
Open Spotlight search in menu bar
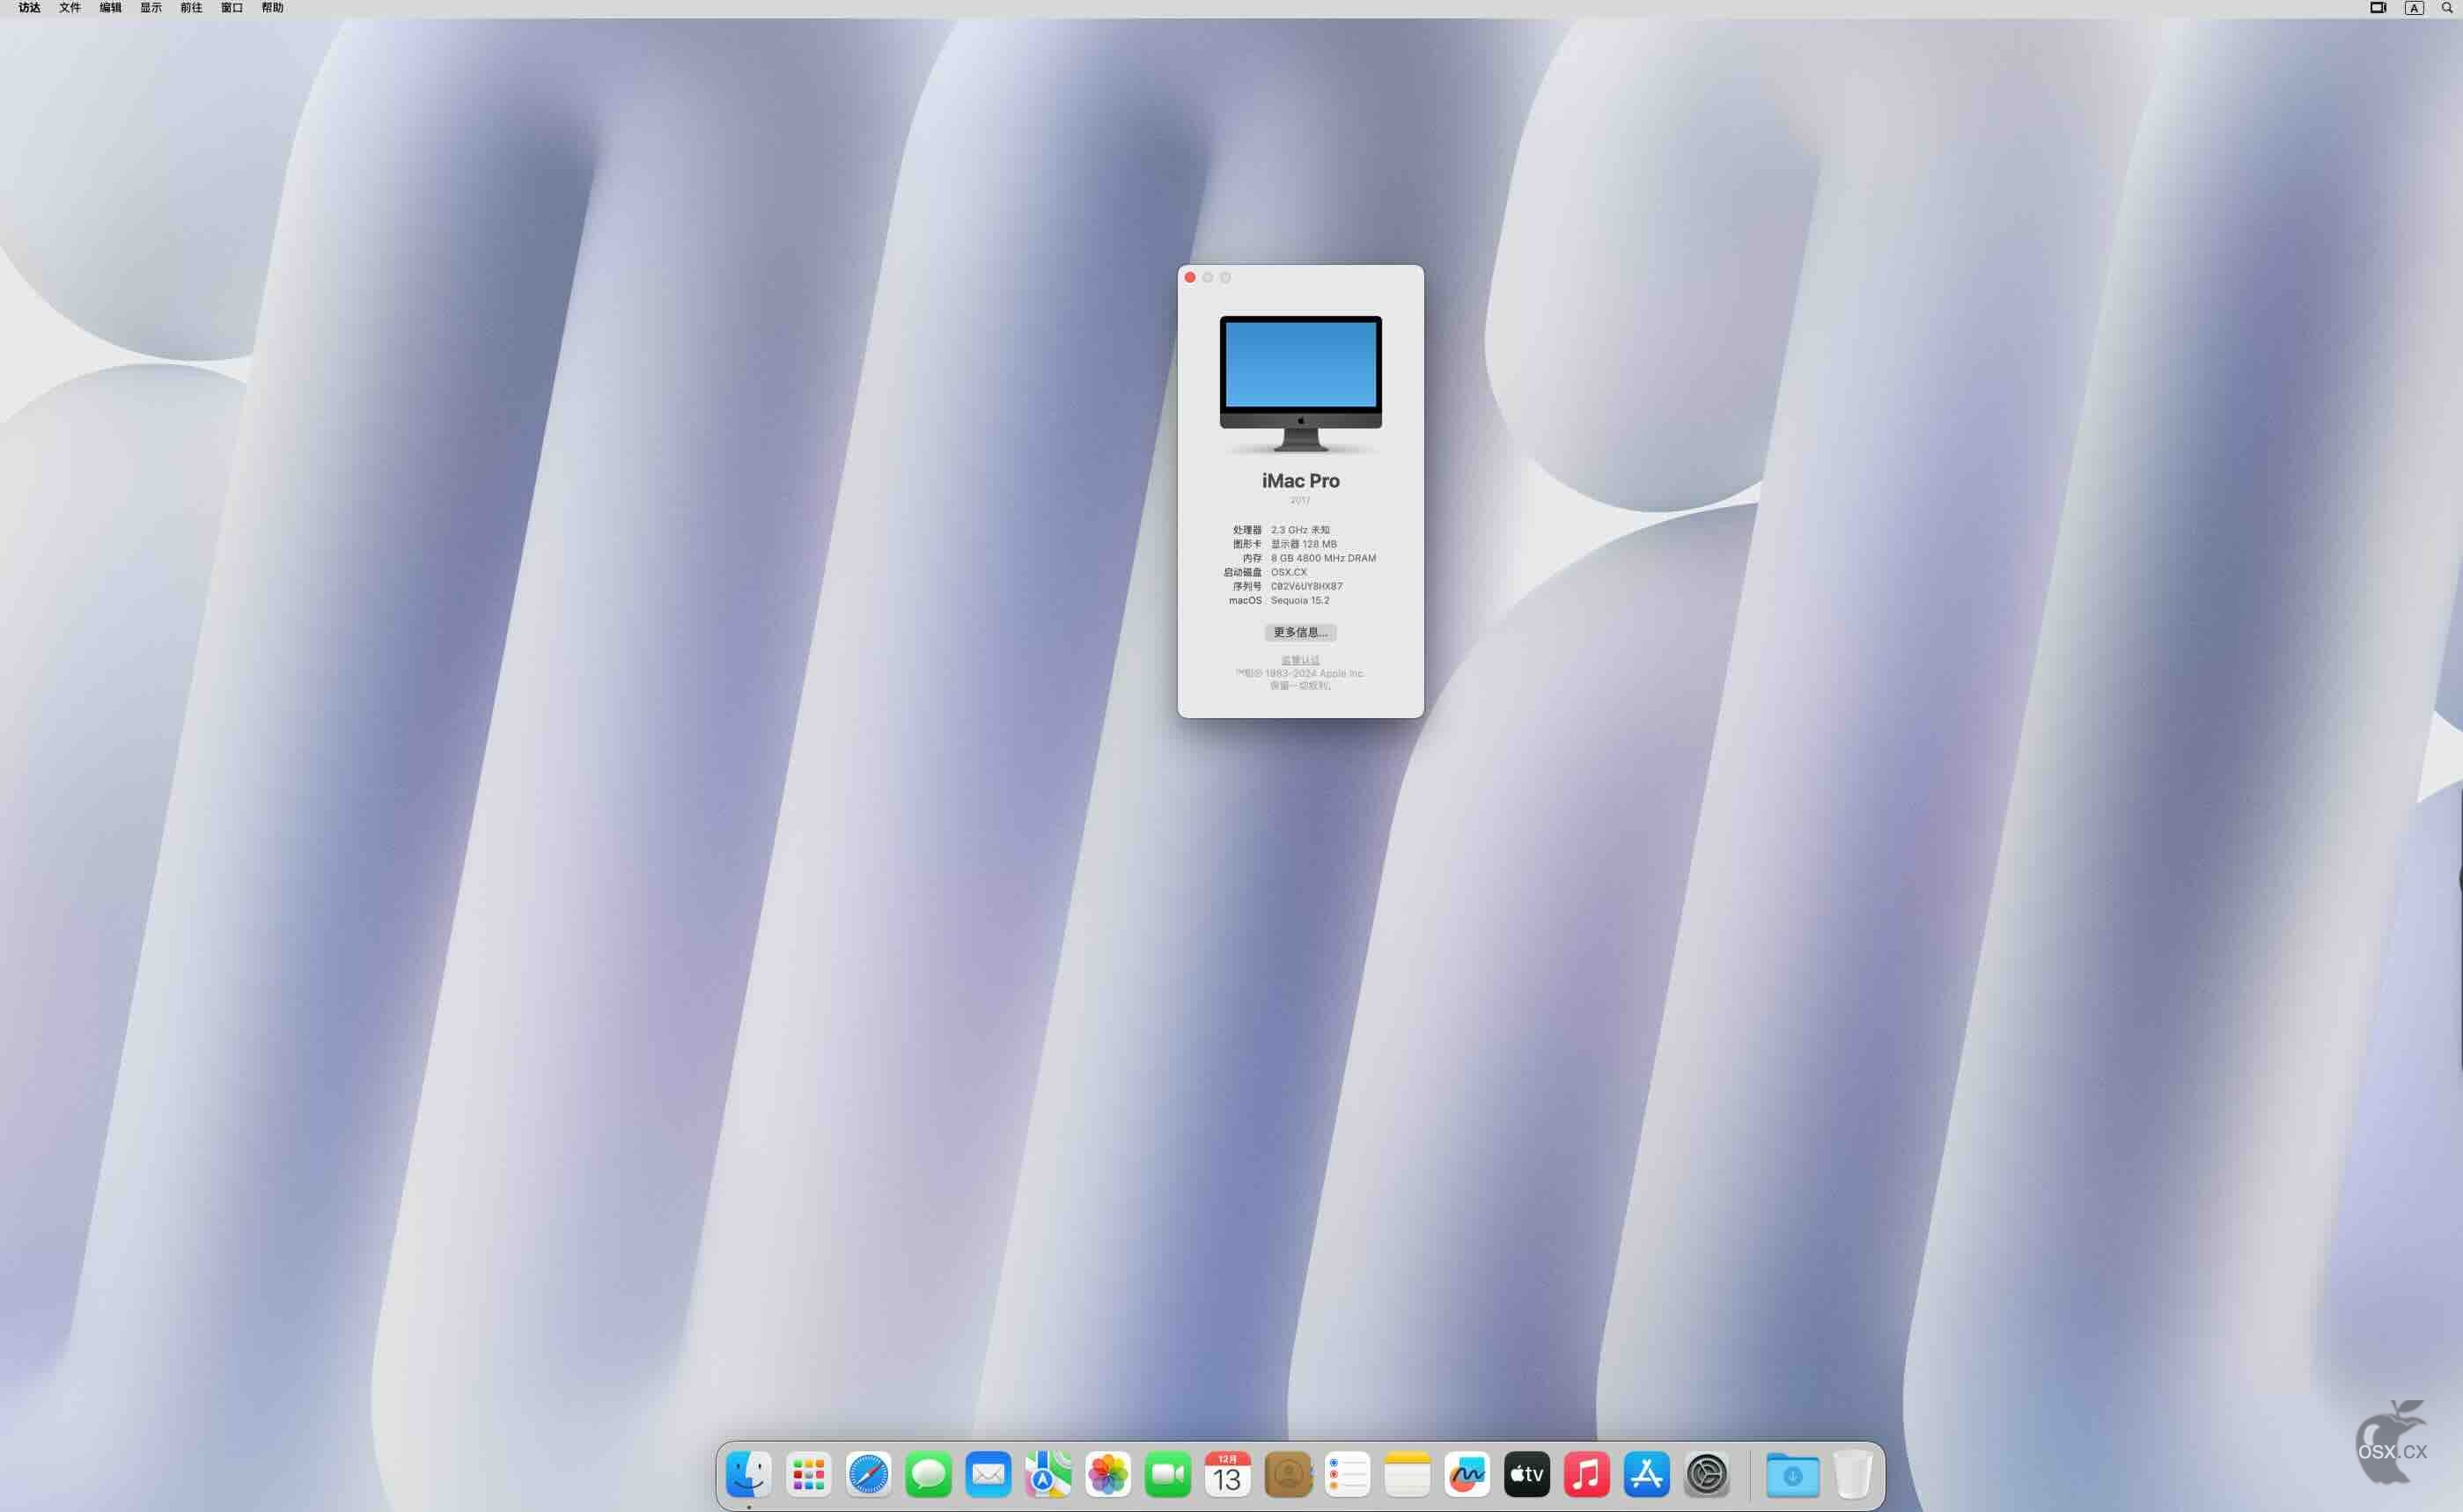coord(2447,8)
